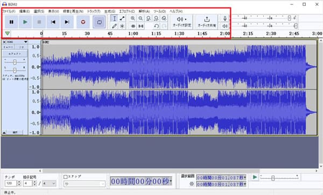
Task: Open the オーディオ設定 (Audio Setup) dropdown
Action: coord(182,22)
